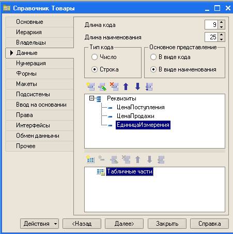Edit the selected attribute with pencil icon
233x234 pixels.
(102, 86)
